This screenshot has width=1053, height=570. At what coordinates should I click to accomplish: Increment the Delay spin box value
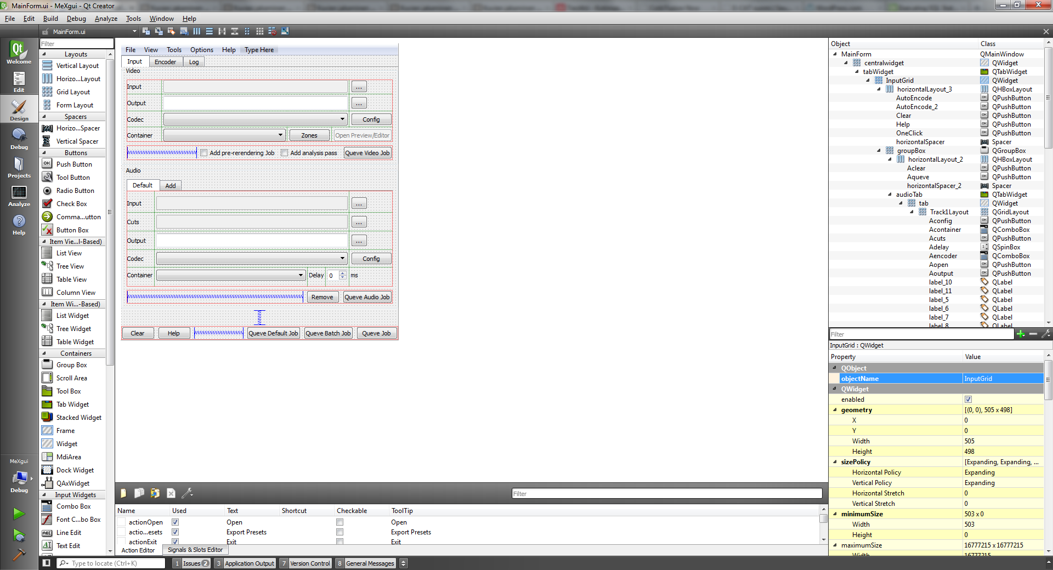[x=343, y=273]
